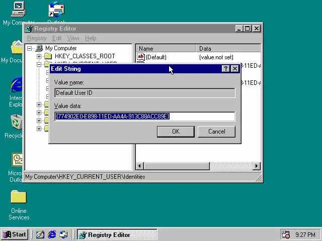This screenshot has width=322, height=241.
Task: Click the 9:27 PM clock in the tray
Action: coord(305,234)
